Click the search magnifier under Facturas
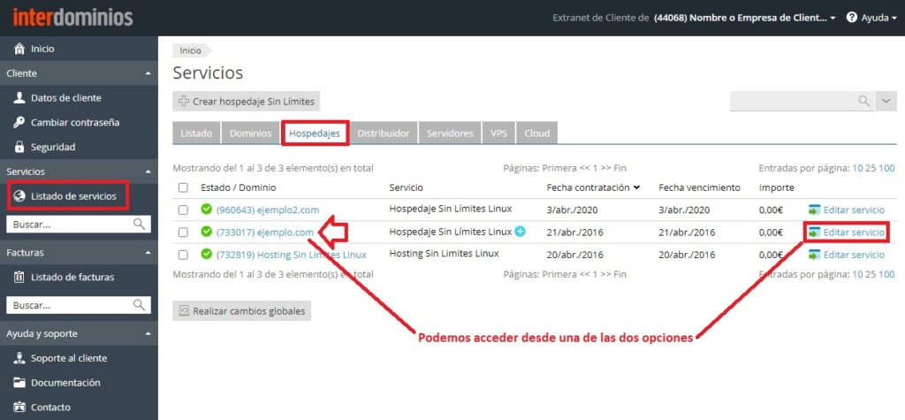The height and width of the screenshot is (420, 905). [x=139, y=304]
